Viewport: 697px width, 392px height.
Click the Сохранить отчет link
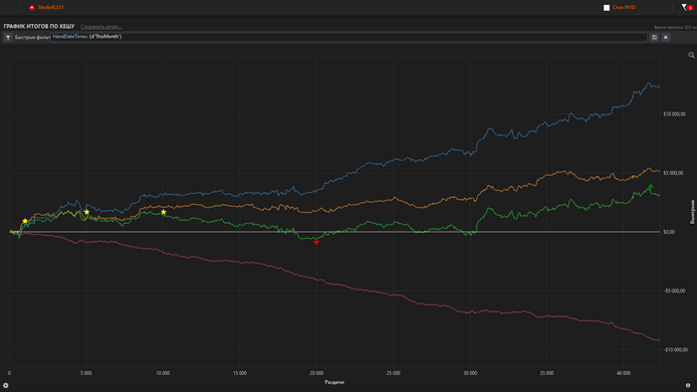point(101,27)
